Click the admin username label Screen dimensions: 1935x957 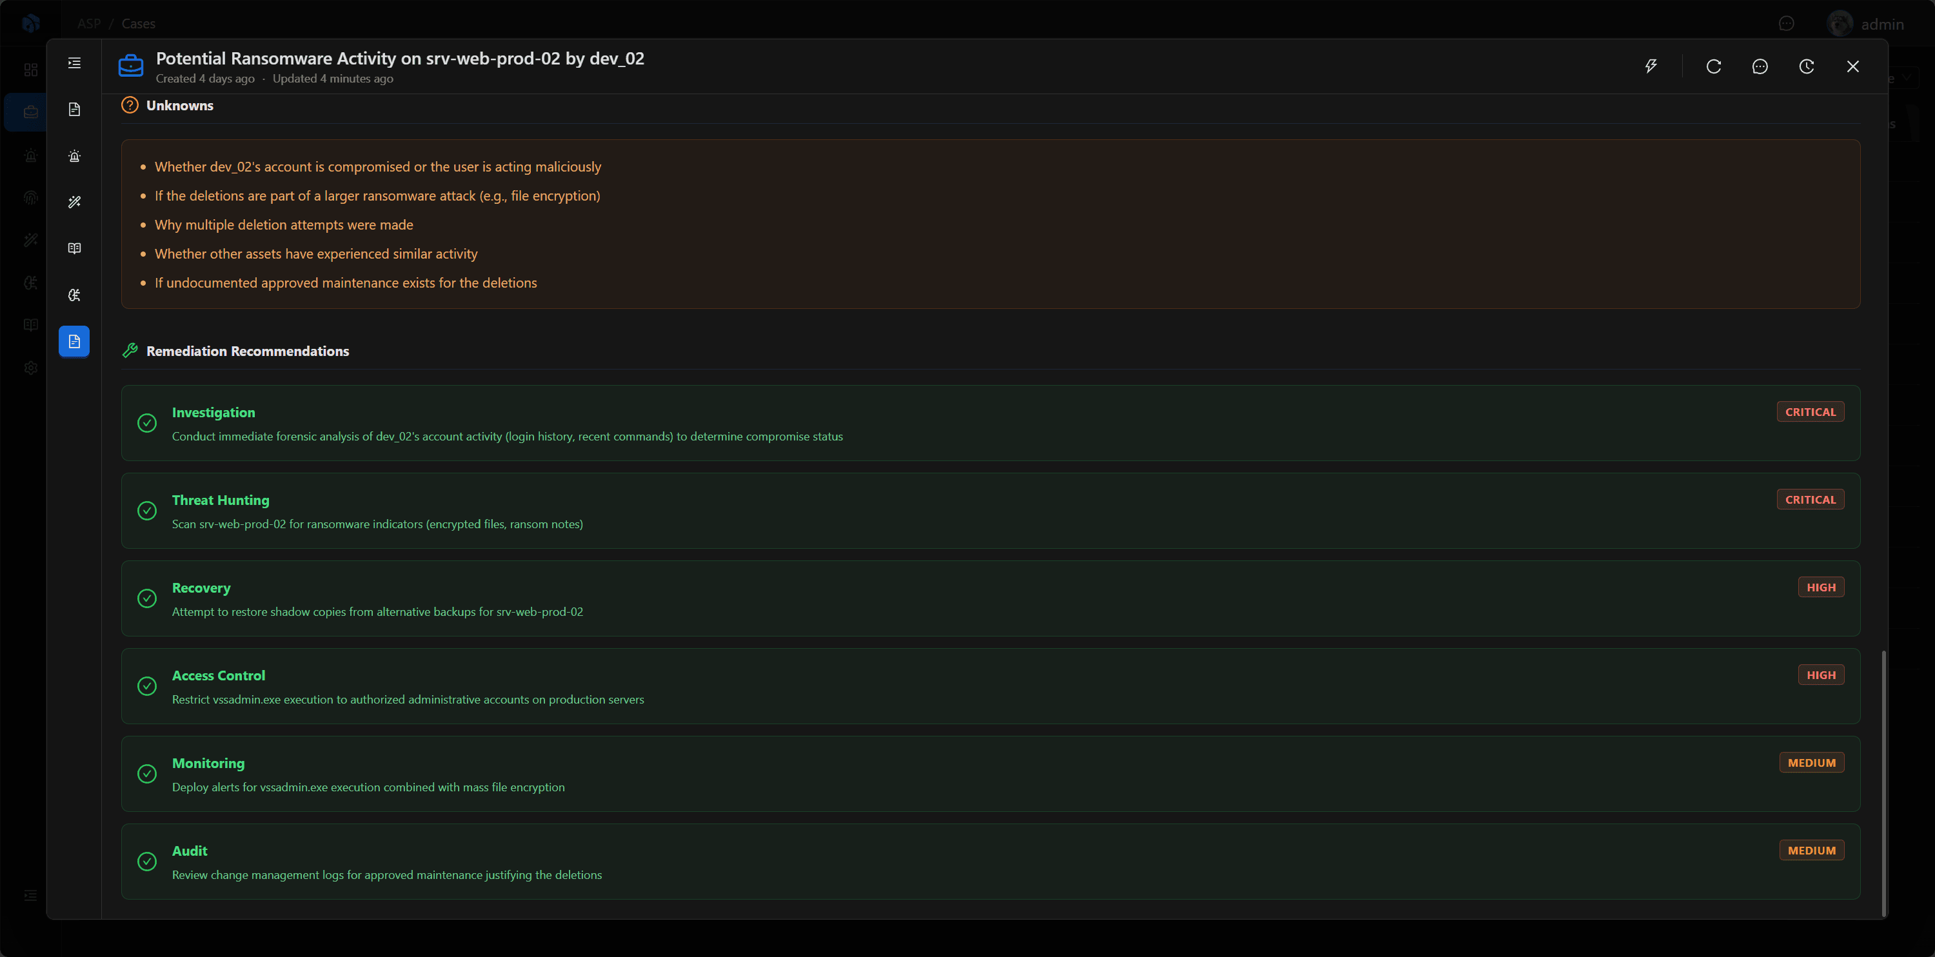click(1882, 24)
